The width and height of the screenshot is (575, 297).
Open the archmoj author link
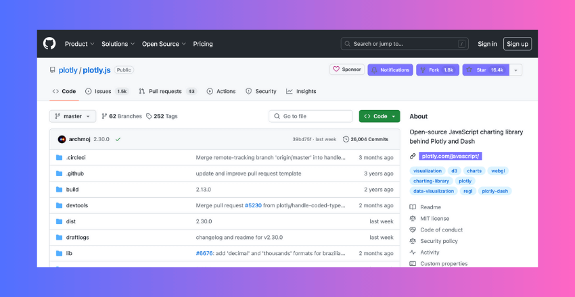click(80, 139)
